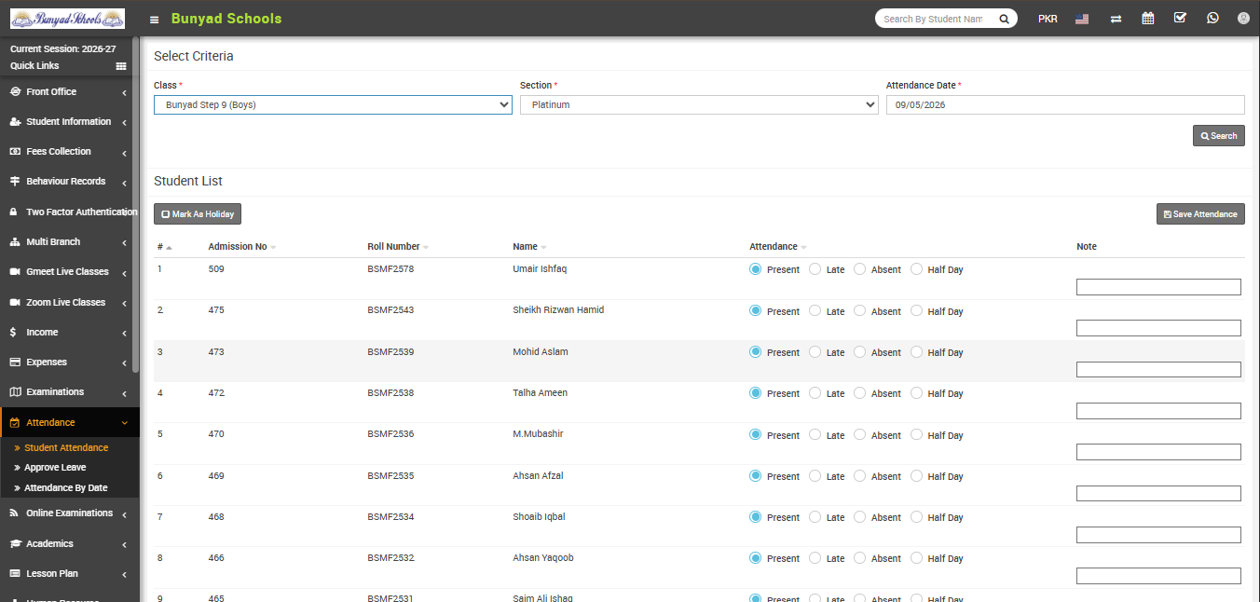This screenshot has height=602, width=1260.
Task: Expand the Income menu chevron
Action: (124, 333)
